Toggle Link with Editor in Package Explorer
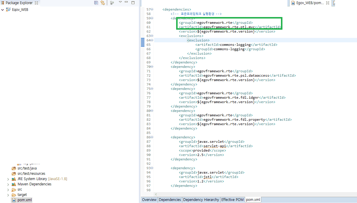Screen dimensions: 357x203 [x=103, y=3]
